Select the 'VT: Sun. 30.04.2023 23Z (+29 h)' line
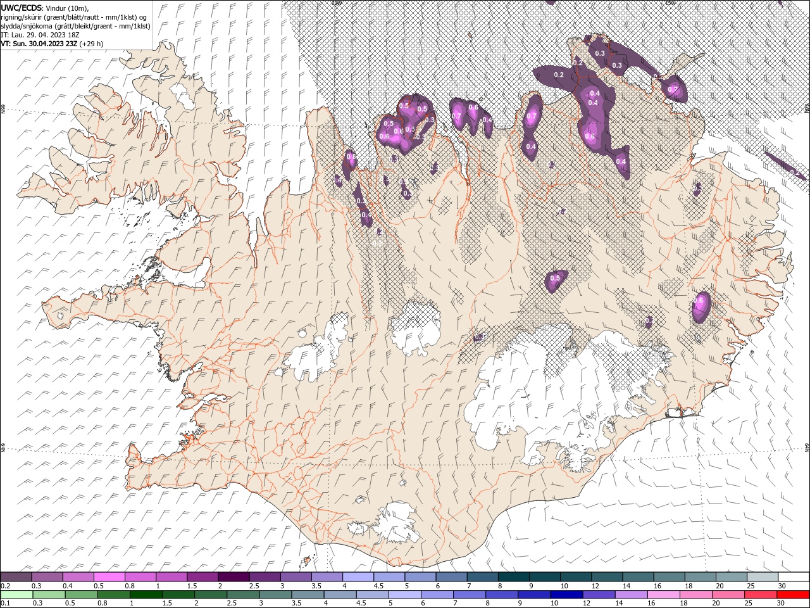Image resolution: width=810 pixels, height=608 pixels. (52, 44)
